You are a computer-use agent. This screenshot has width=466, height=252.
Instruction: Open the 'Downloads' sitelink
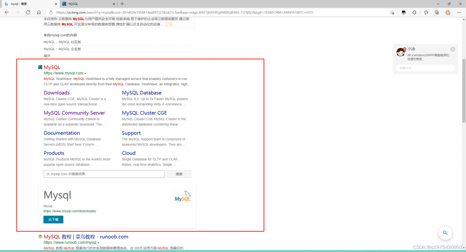click(56, 93)
